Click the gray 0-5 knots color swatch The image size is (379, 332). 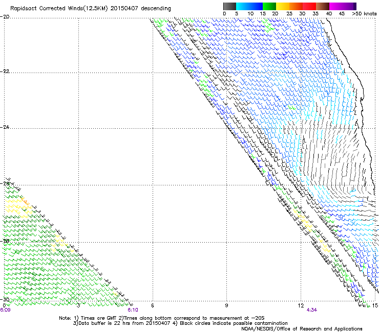229,6
